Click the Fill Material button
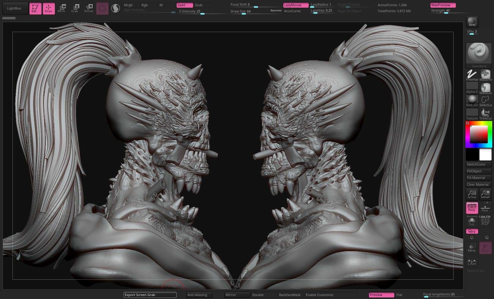The image size is (494, 299). pyautogui.click(x=479, y=178)
